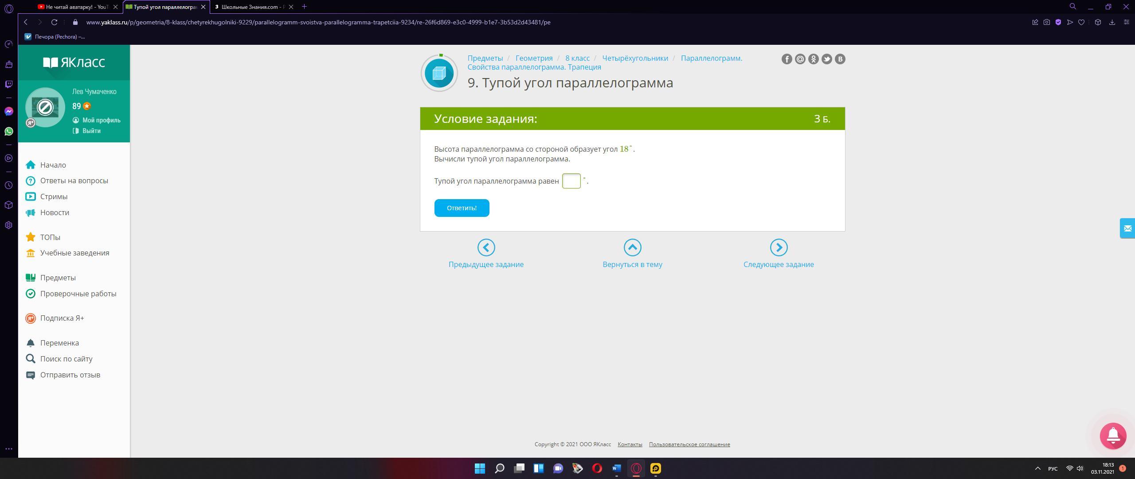This screenshot has width=1135, height=479.
Task: Go to previous task arrow icon
Action: (486, 247)
